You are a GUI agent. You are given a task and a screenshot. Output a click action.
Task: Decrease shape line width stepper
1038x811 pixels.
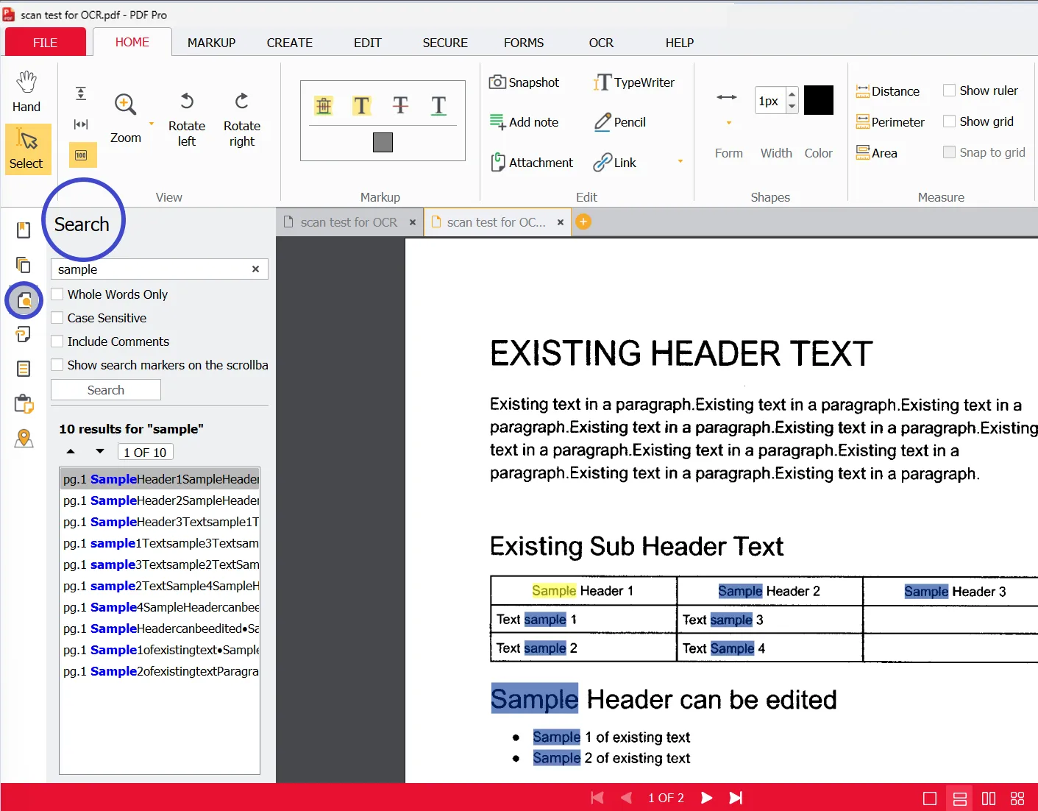[x=792, y=107]
